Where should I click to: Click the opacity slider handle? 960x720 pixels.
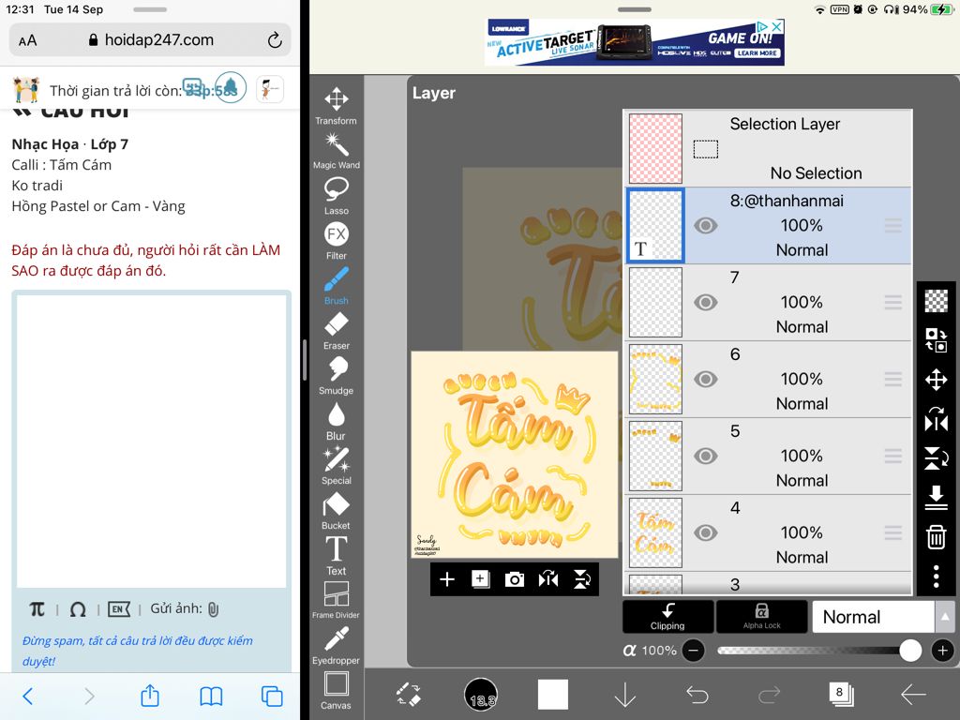click(909, 651)
